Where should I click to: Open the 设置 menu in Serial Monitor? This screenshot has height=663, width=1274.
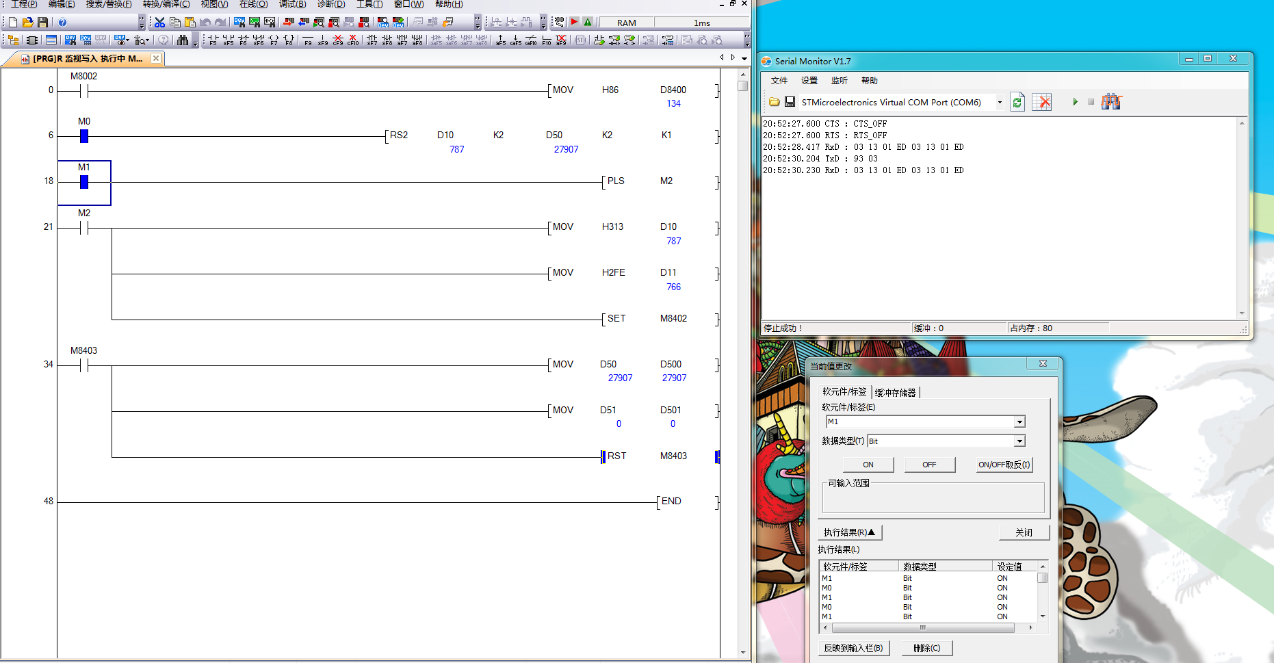[809, 81]
